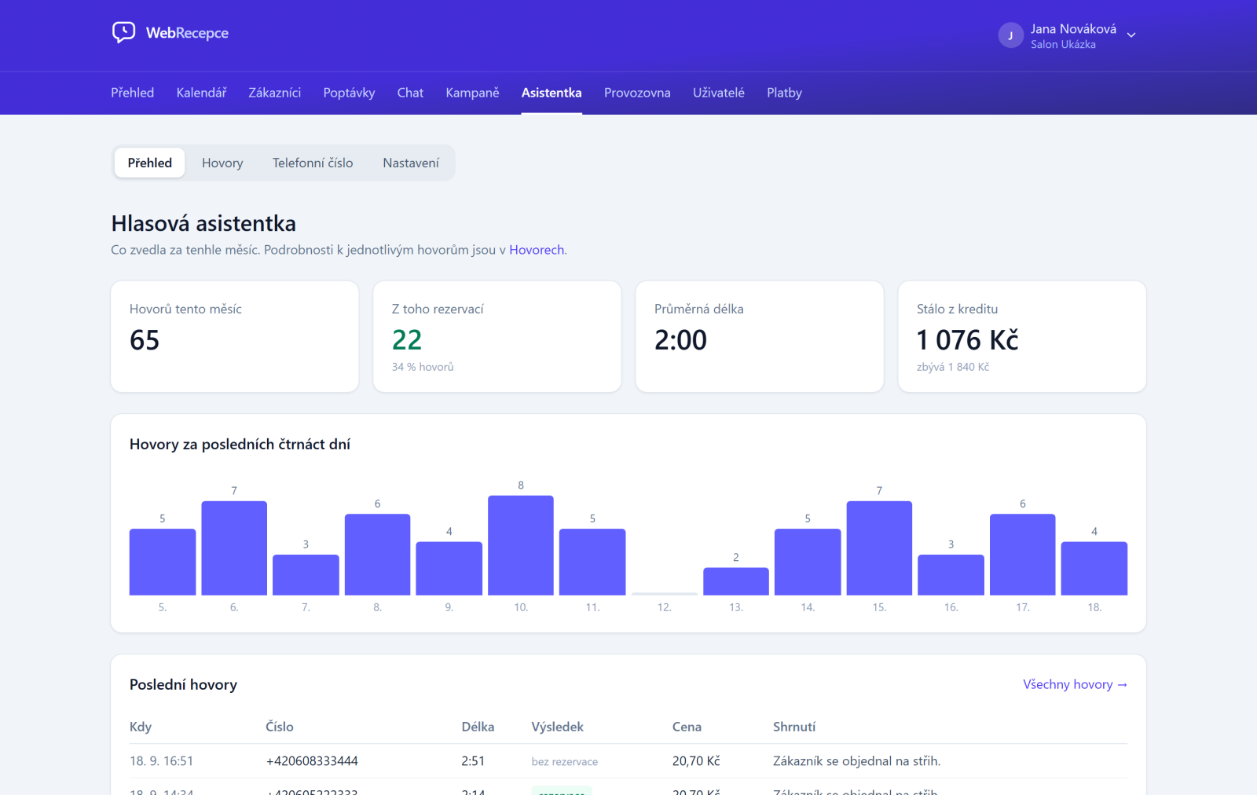Viewport: 1257px width, 795px height.
Task: Click the '34 % hovorů' caption
Action: click(x=423, y=367)
